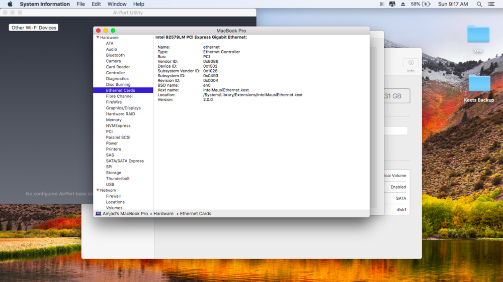Open the Window menu
Image resolution: width=503 pixels, height=282 pixels.
pyautogui.click(x=117, y=4)
